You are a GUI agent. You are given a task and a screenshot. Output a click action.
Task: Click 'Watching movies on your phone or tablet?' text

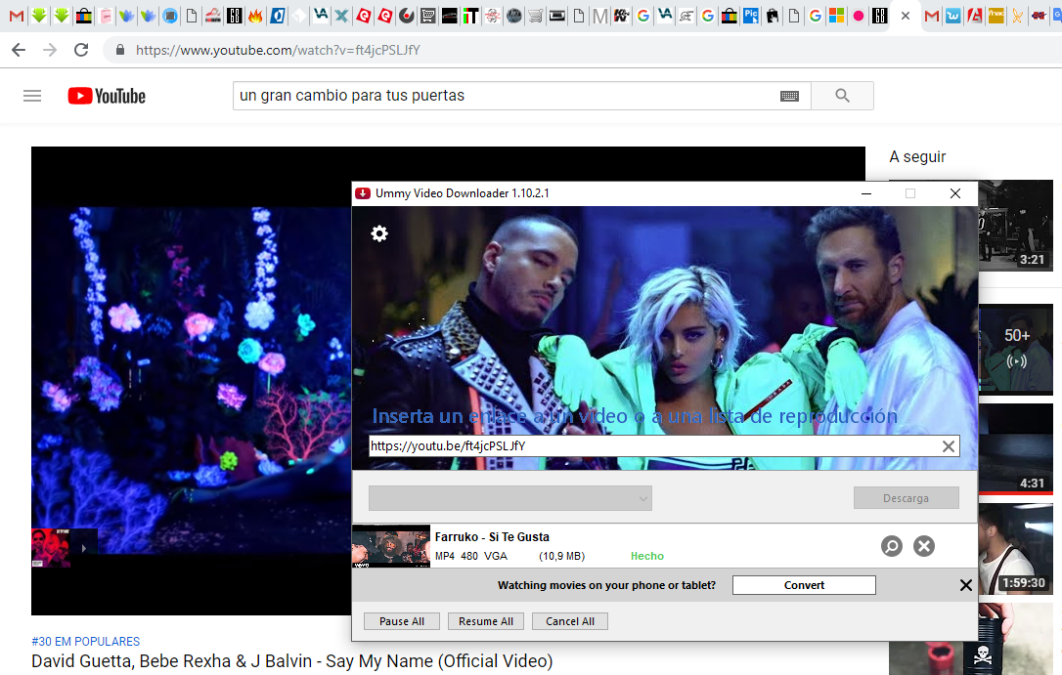(606, 585)
